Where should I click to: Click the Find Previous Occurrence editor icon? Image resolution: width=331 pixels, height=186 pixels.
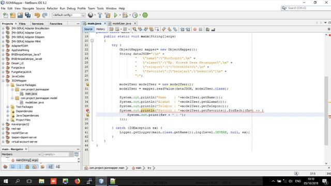click(x=140, y=29)
